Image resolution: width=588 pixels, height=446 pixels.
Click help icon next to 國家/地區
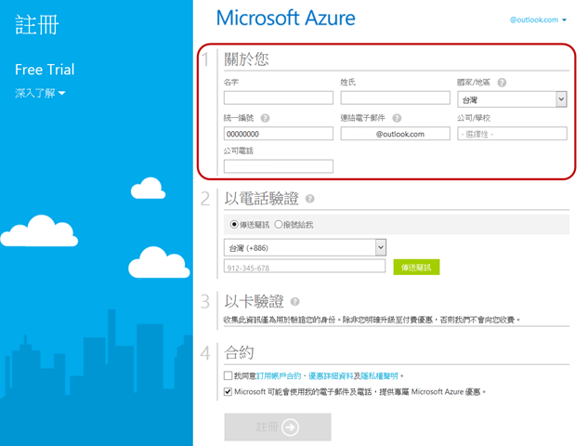[x=502, y=83]
